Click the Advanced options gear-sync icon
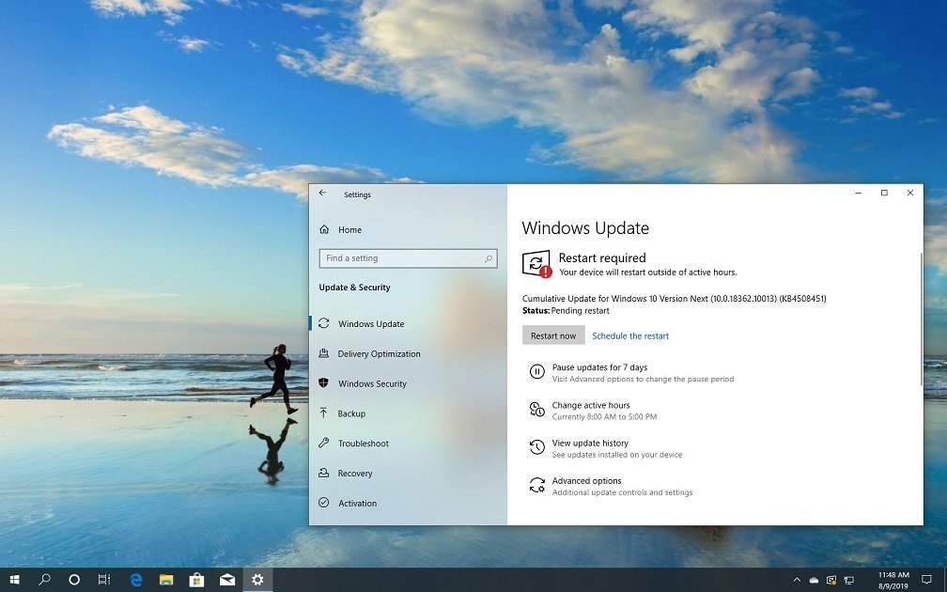The image size is (947, 592). click(x=536, y=485)
